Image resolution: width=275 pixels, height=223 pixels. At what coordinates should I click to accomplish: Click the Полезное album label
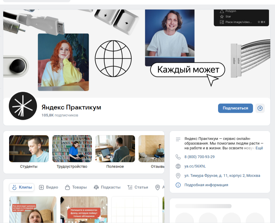coord(115,166)
